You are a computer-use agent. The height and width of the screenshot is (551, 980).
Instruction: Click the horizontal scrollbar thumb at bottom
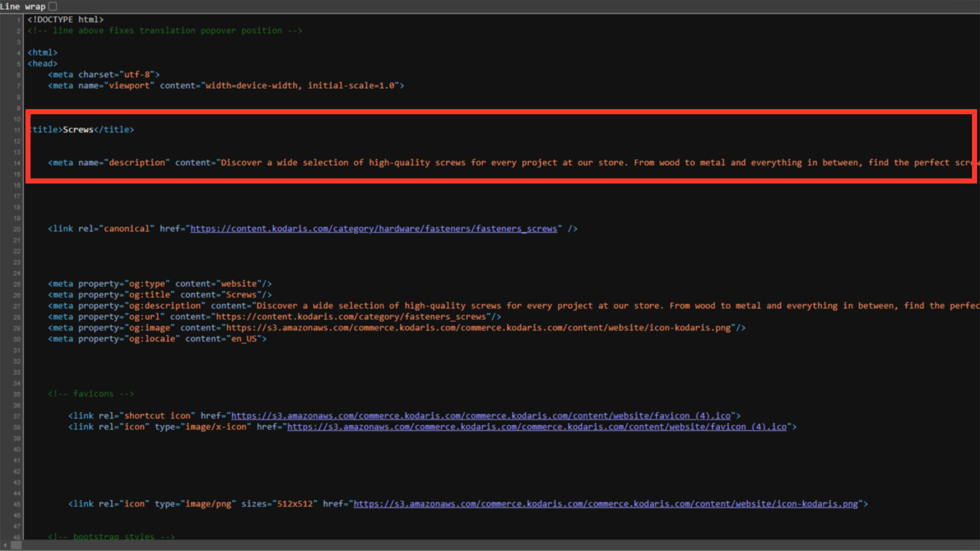16,545
